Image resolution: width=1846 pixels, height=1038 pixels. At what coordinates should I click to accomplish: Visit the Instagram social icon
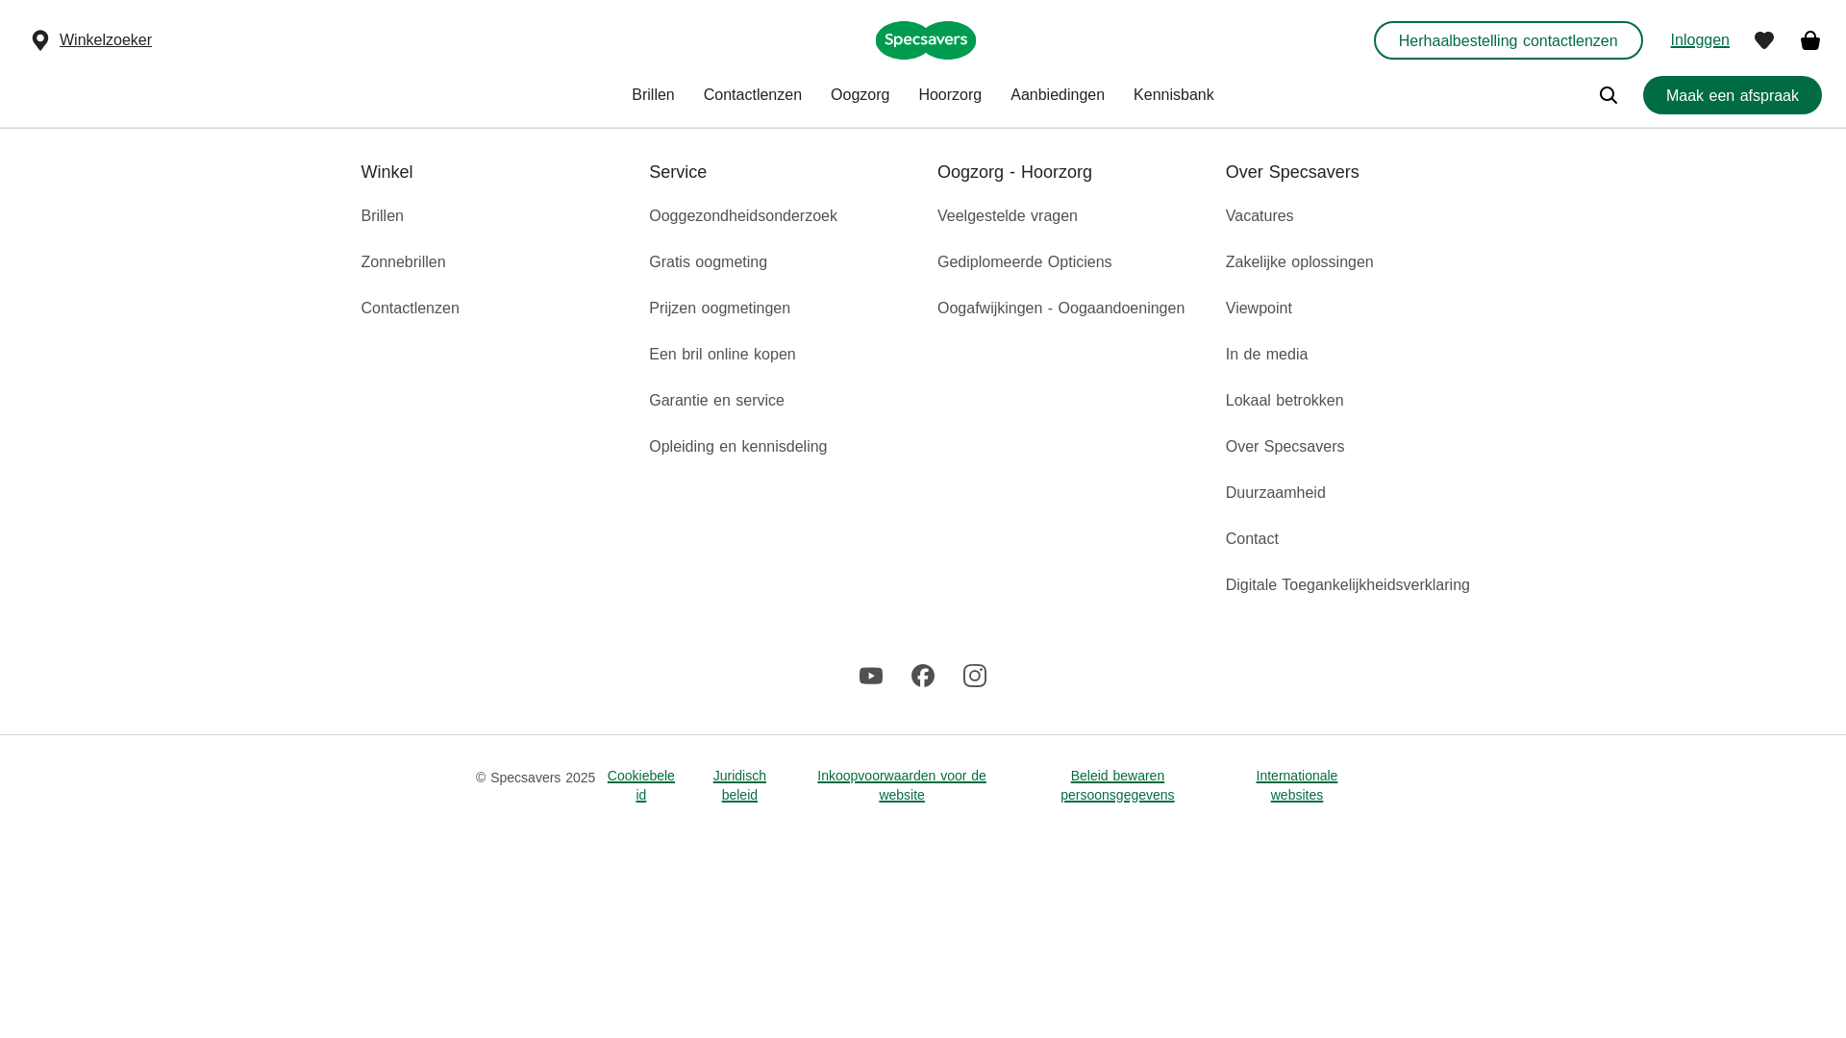point(975,676)
